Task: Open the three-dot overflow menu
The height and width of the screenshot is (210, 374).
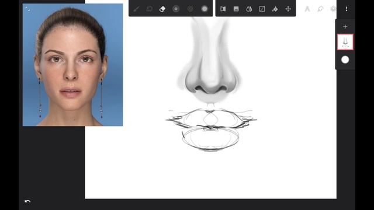Action: tap(347, 9)
